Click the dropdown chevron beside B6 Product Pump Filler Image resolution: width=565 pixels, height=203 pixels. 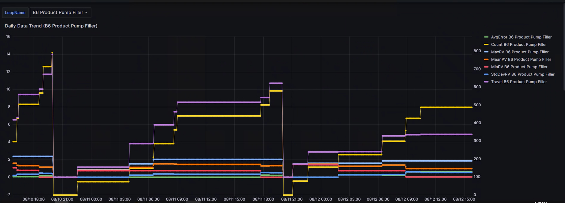pyautogui.click(x=86, y=13)
